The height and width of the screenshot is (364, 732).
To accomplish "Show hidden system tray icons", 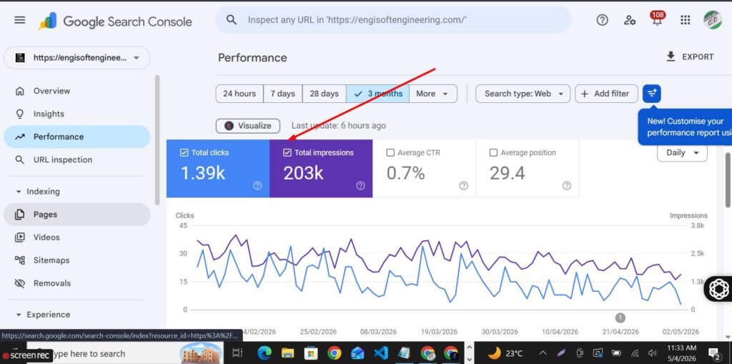I will [543, 353].
